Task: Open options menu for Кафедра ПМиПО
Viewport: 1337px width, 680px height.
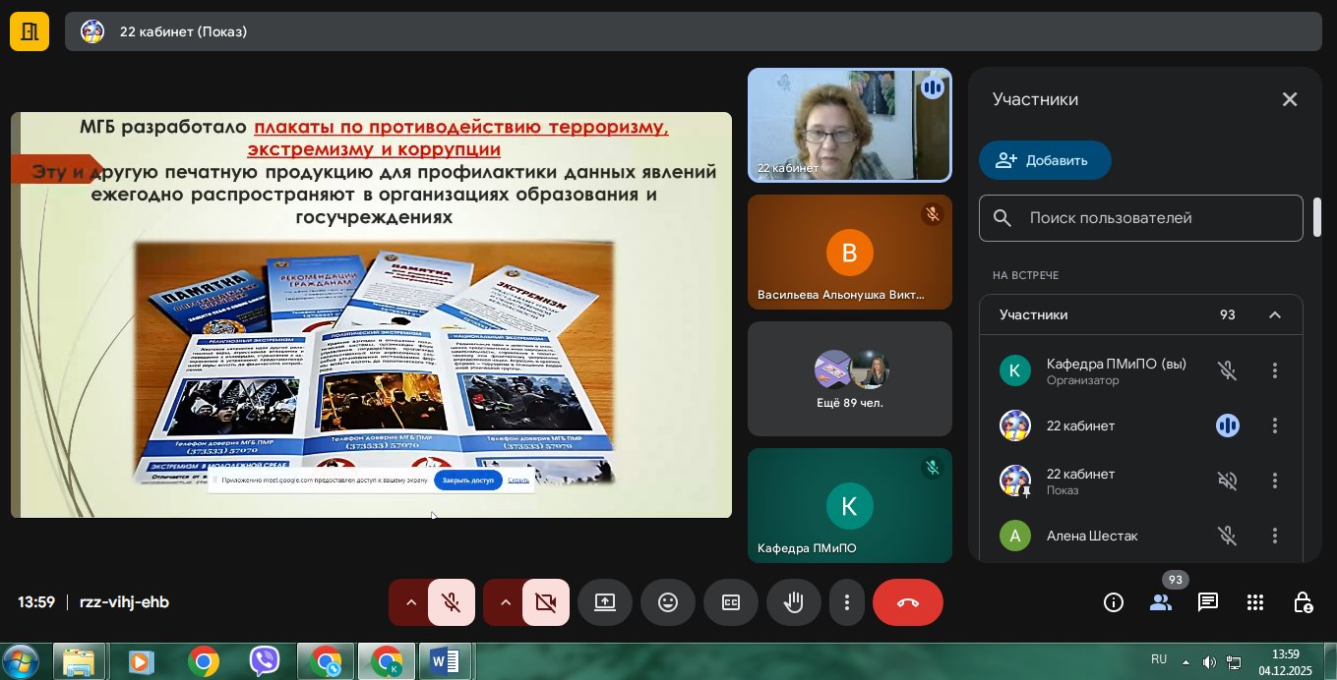Action: pos(1274,370)
